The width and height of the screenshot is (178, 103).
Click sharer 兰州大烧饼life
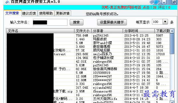(x=105, y=99)
